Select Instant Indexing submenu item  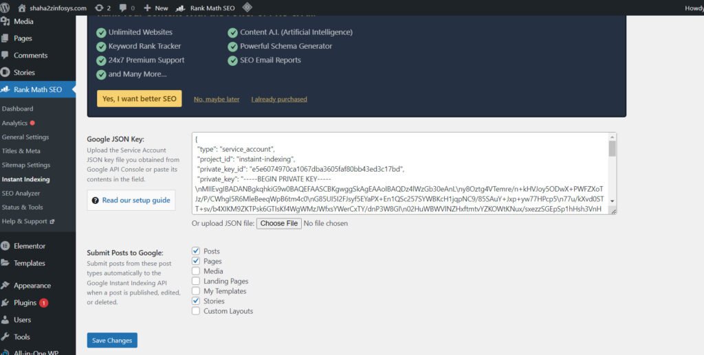click(25, 179)
